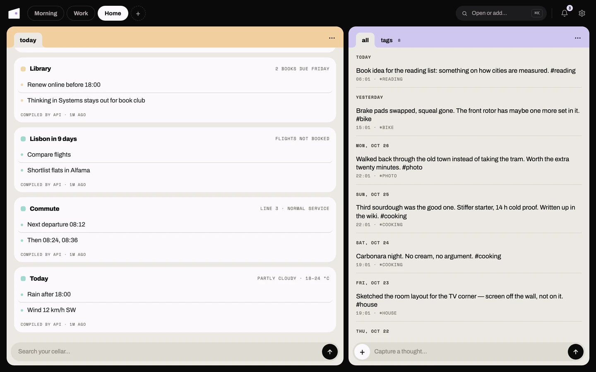Open the Lisbon in 9 days card title
The width and height of the screenshot is (596, 372).
(53, 139)
